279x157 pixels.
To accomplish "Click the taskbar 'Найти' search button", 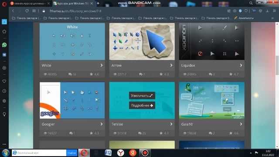I will [71, 153].
